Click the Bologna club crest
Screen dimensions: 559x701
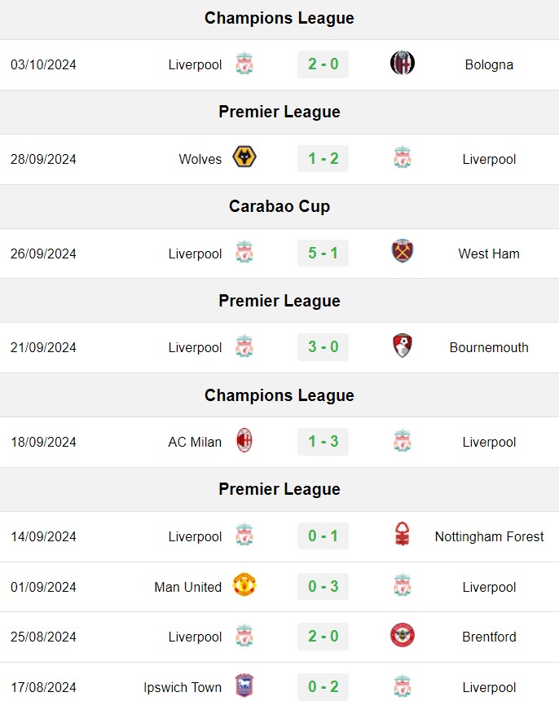(403, 63)
